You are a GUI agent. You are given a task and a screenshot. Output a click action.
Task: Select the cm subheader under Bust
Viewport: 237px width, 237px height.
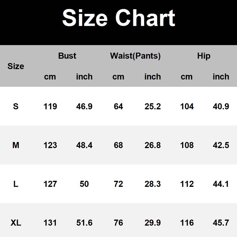point(50,77)
